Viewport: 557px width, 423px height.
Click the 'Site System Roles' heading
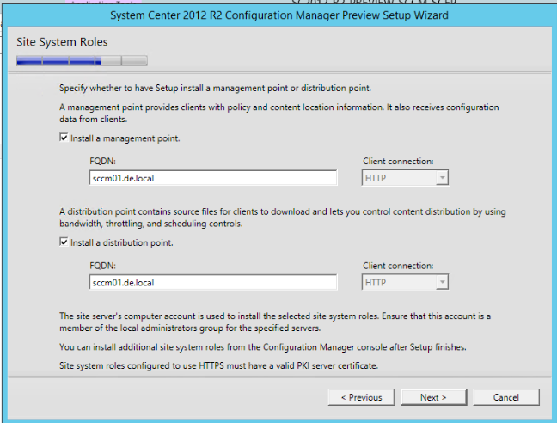tap(63, 41)
